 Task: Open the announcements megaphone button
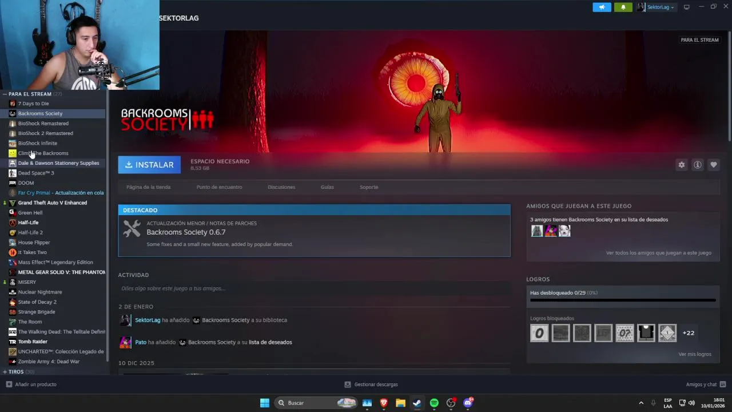[602, 7]
